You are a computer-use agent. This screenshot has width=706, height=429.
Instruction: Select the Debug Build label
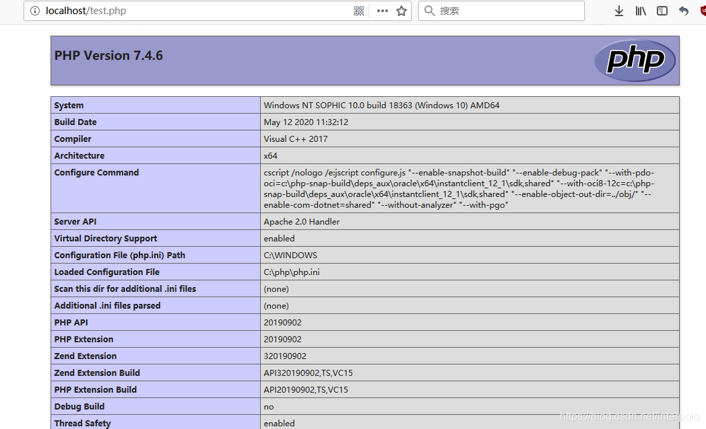[x=79, y=407]
